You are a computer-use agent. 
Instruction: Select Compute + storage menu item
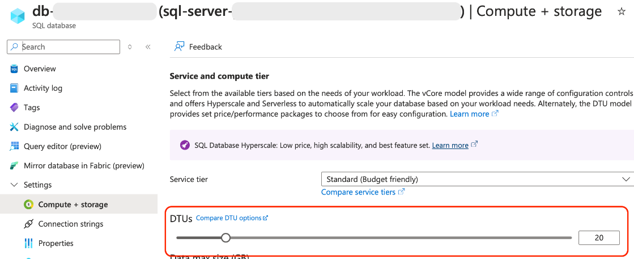click(x=79, y=205)
